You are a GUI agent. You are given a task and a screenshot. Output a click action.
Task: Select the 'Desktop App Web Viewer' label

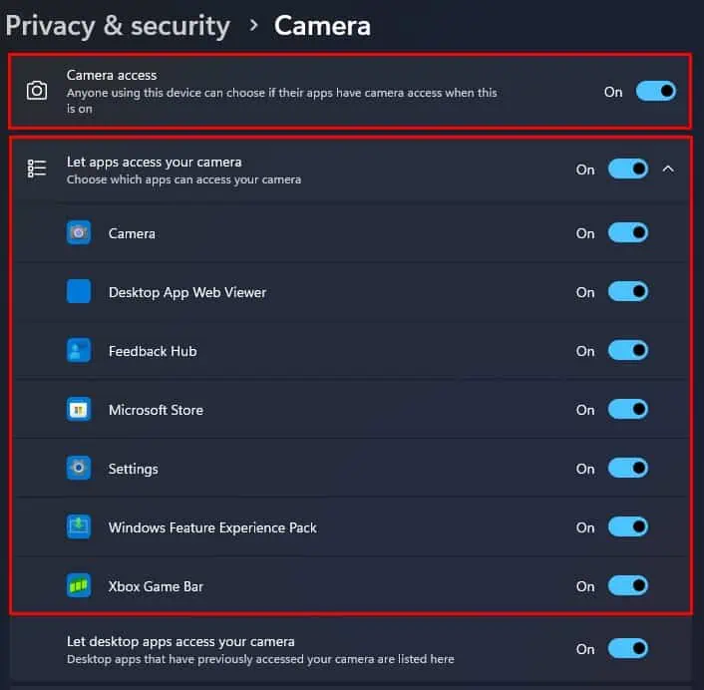[x=187, y=293]
